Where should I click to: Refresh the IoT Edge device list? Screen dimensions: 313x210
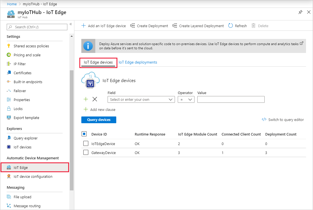(237, 26)
